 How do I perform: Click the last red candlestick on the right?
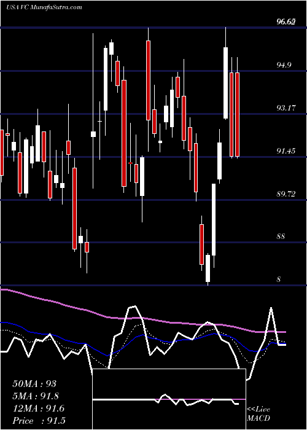[x=237, y=115]
